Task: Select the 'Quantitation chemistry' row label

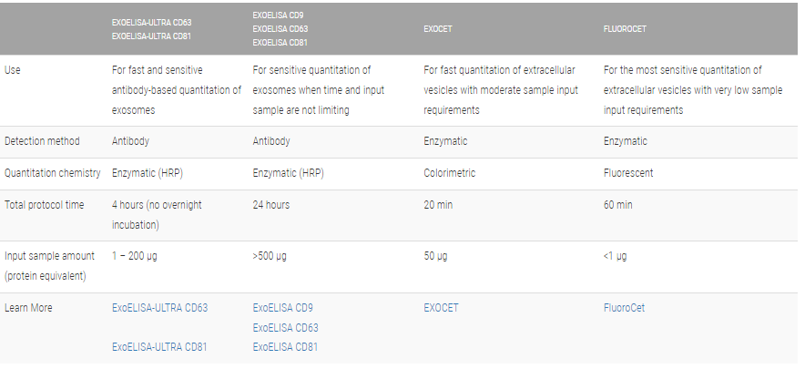Action: point(51,173)
